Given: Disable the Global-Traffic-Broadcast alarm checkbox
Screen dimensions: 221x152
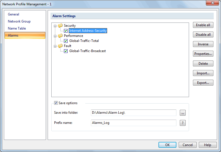Looking at the screenshot, I should click(x=66, y=51).
